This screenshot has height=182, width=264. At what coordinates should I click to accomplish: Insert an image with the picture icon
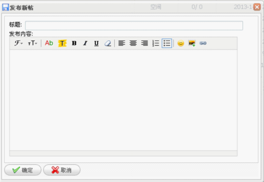tap(192, 43)
